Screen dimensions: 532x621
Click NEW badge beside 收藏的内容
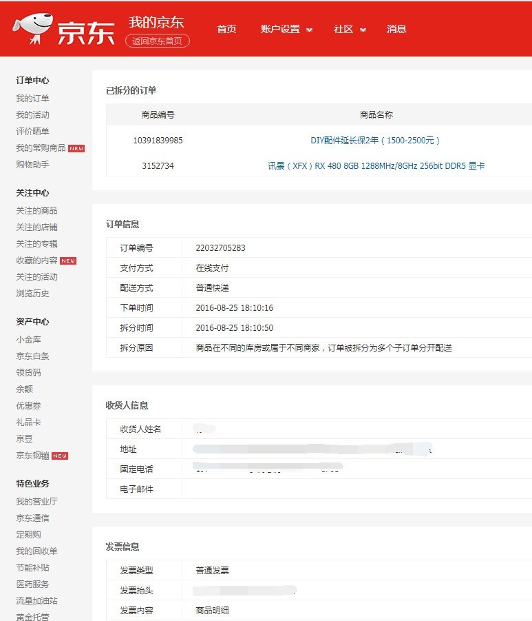[x=68, y=261]
